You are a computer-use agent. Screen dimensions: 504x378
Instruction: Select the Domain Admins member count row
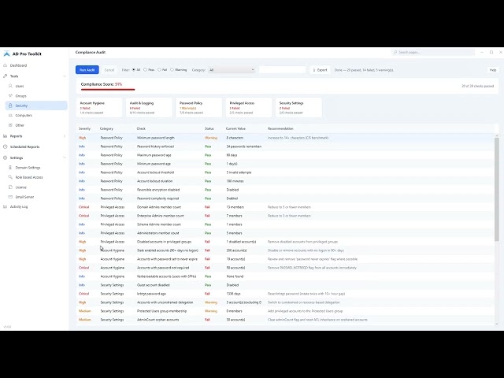click(285, 207)
